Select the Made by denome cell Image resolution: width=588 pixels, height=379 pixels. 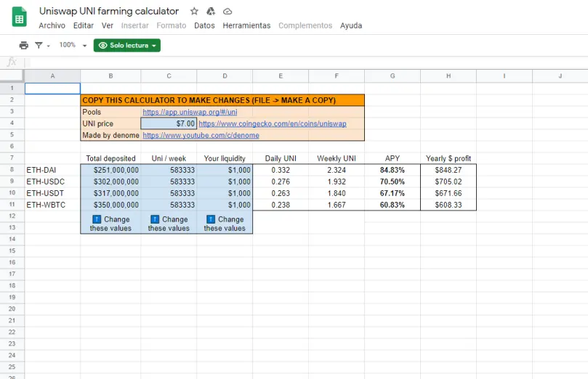(110, 135)
